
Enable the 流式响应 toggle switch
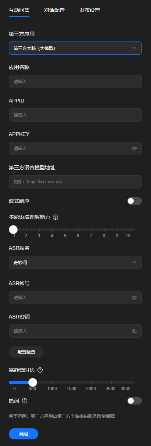[134, 201]
